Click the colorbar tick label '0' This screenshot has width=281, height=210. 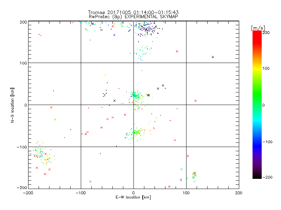coord(263,105)
